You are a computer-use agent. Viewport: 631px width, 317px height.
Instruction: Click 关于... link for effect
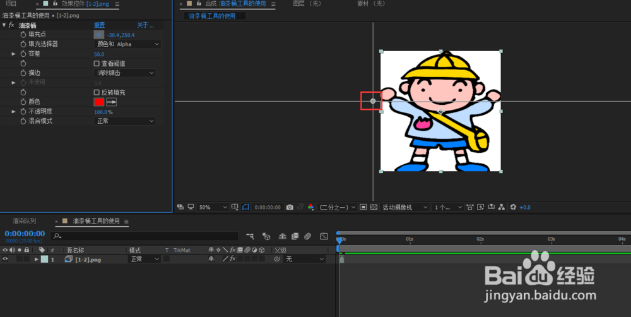tap(145, 25)
